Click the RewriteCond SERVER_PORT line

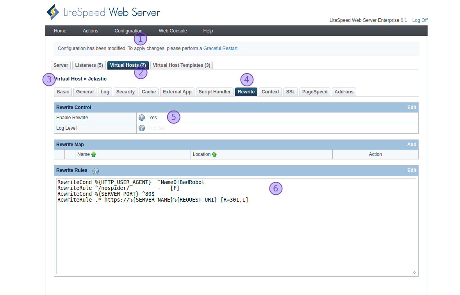point(106,194)
